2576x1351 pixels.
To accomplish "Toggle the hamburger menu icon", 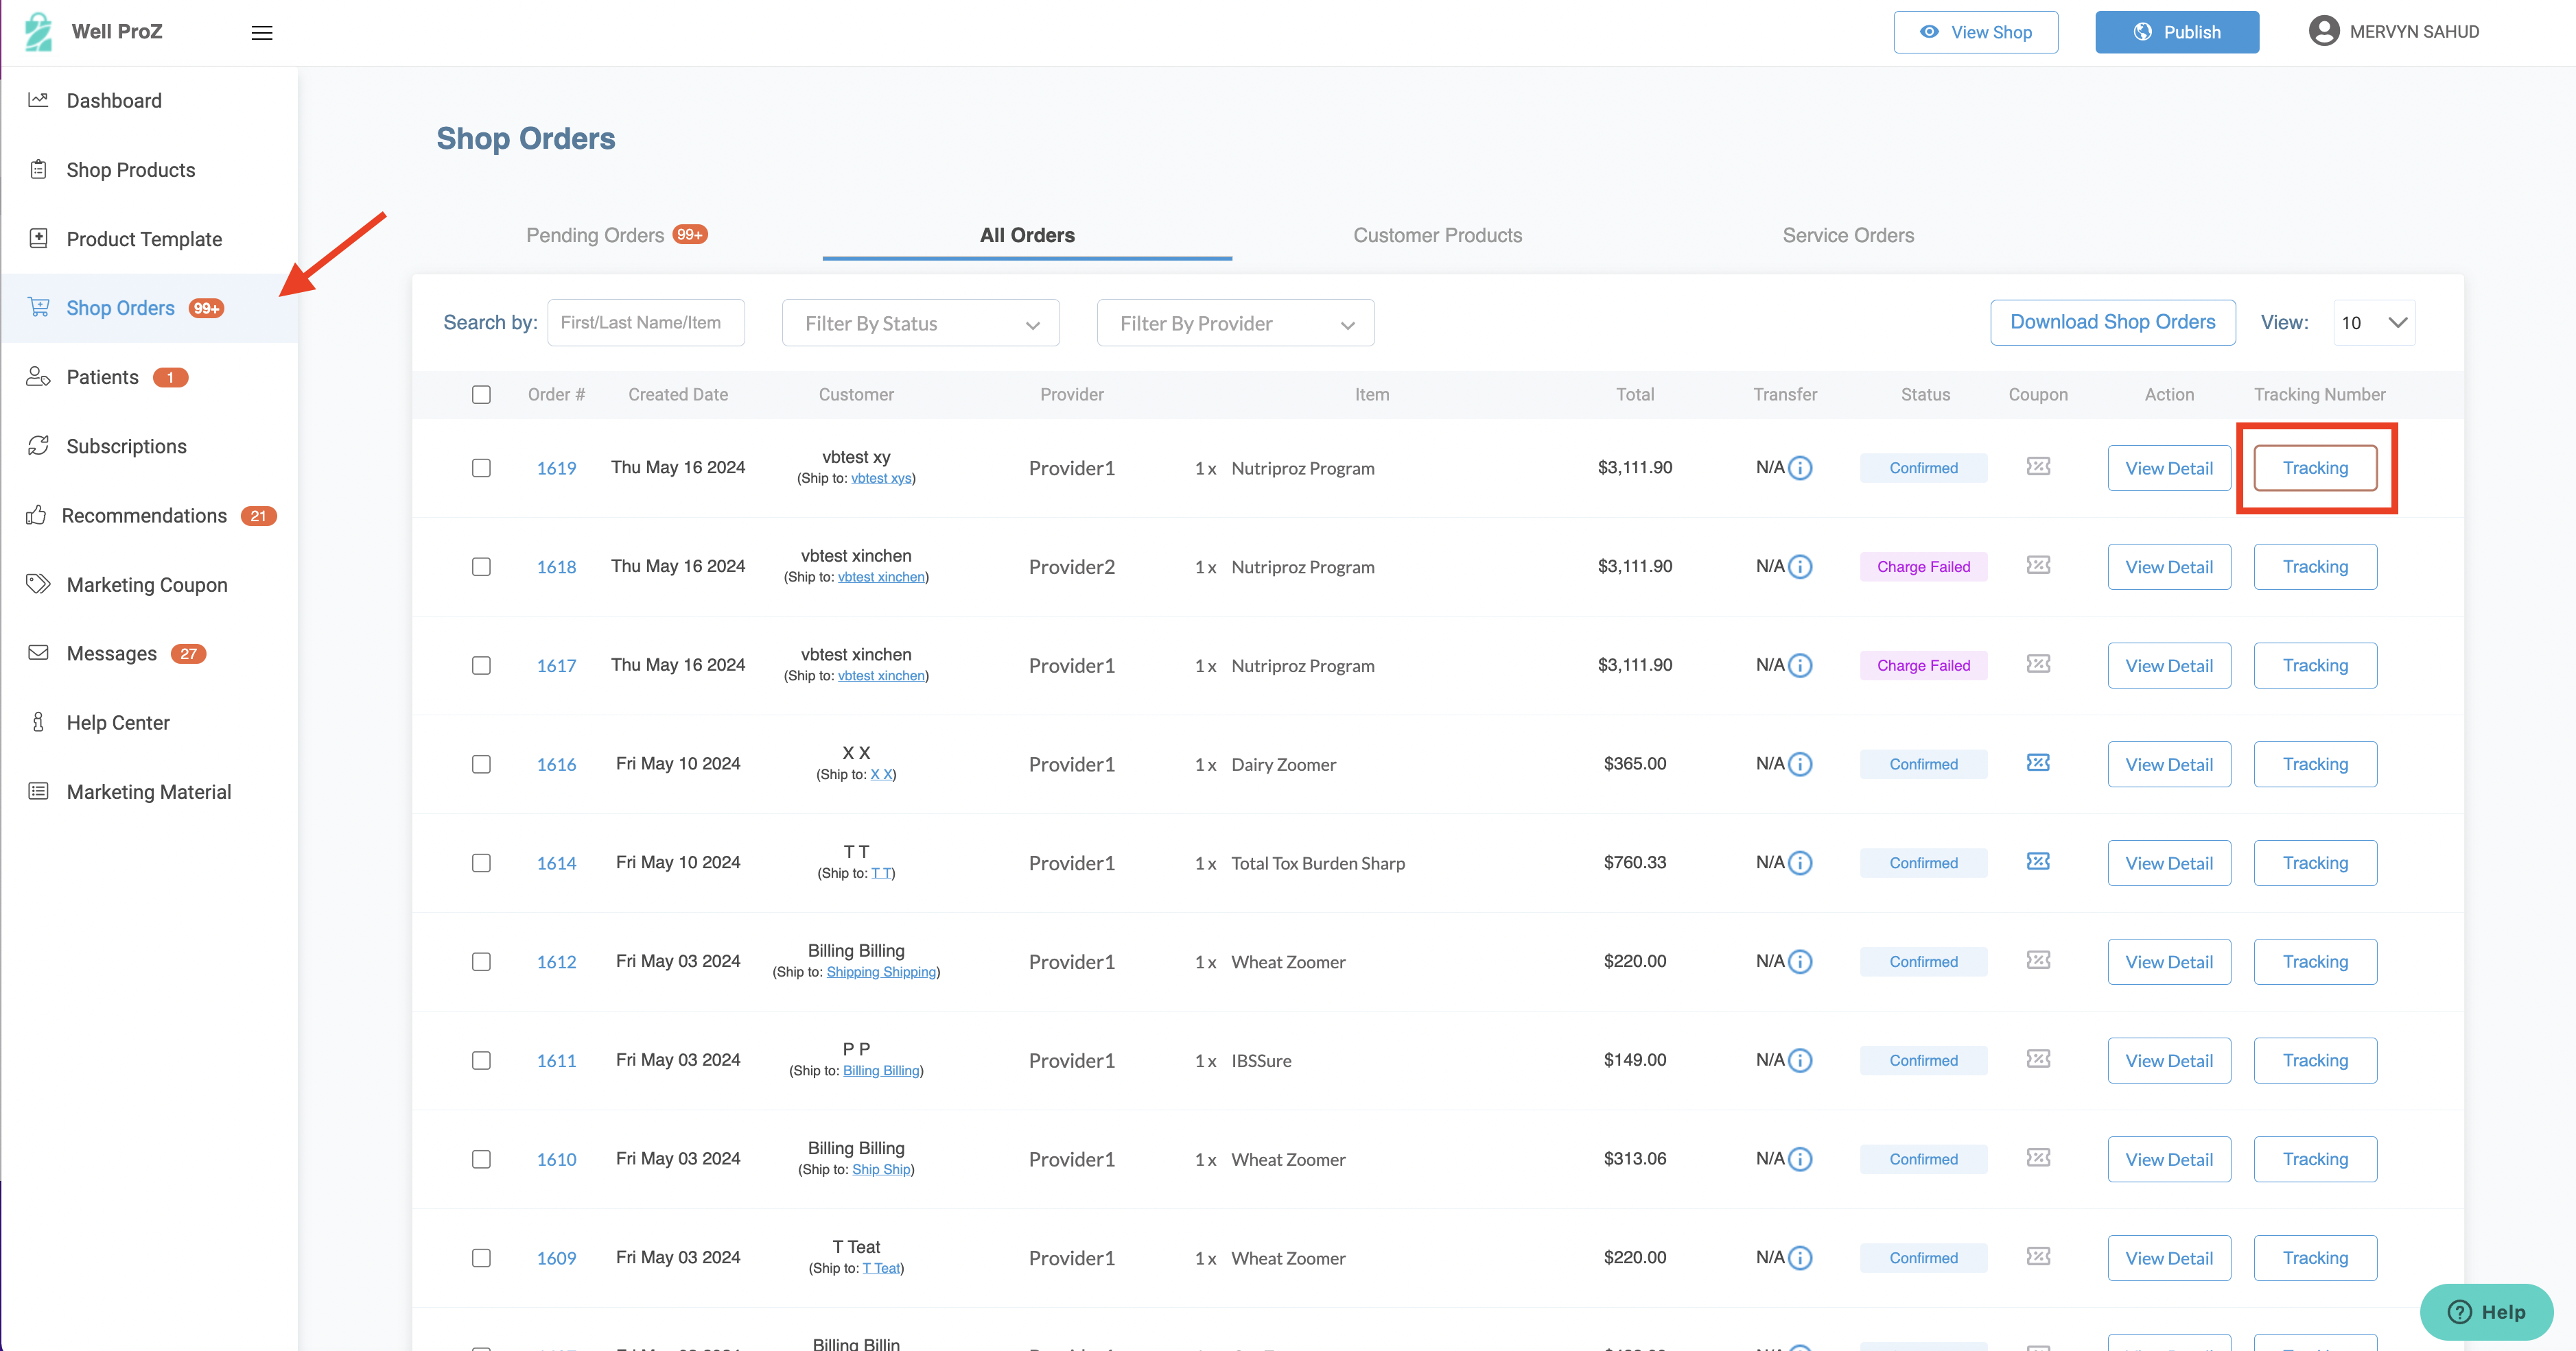I will coord(262,33).
